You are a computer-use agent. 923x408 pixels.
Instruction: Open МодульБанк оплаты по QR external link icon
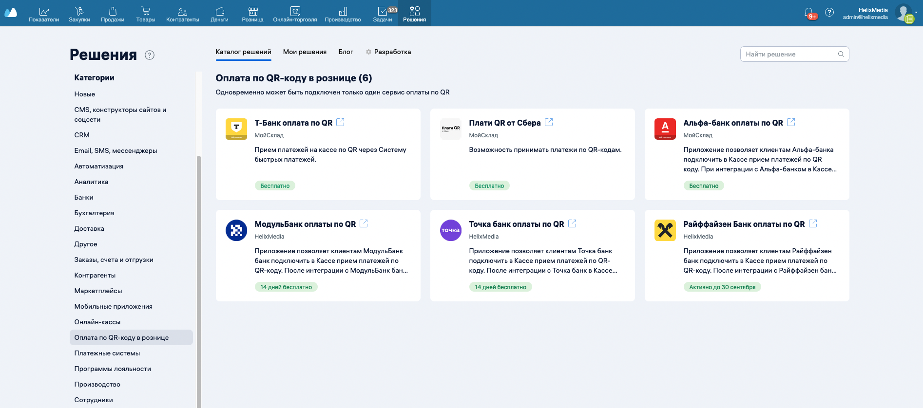pos(364,223)
